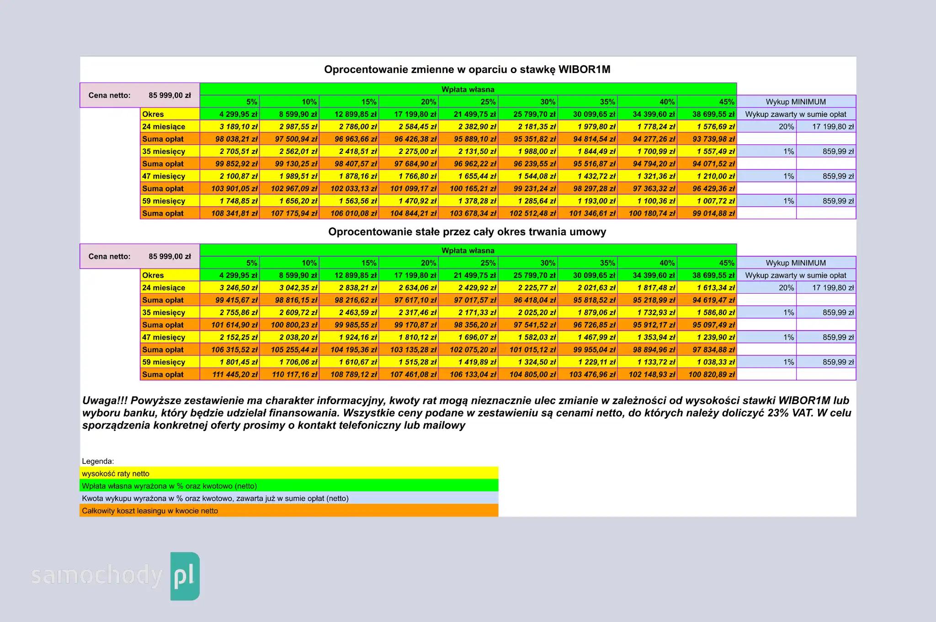Select the sum 100 820,89 zł

point(707,374)
